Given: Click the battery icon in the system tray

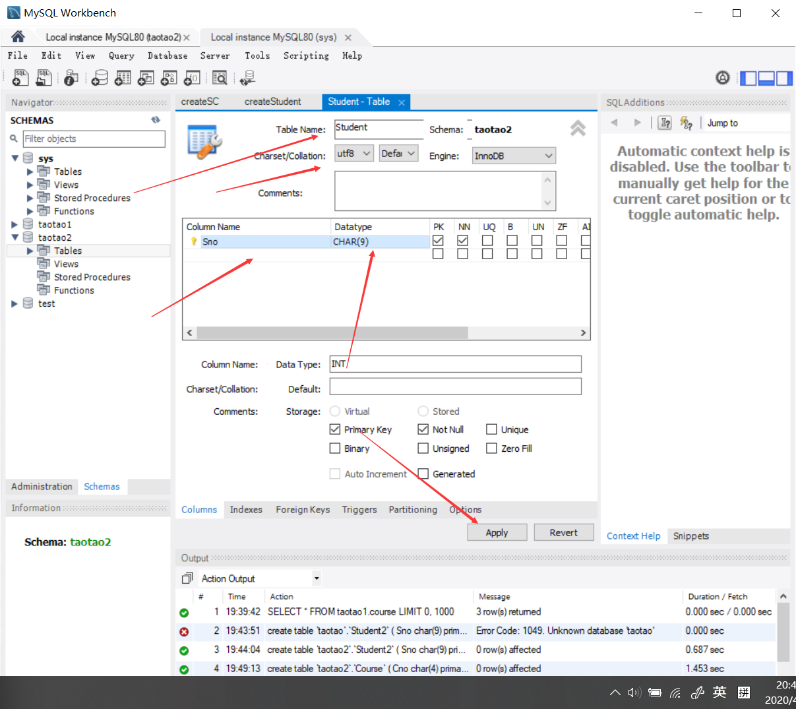Looking at the screenshot, I should point(655,693).
